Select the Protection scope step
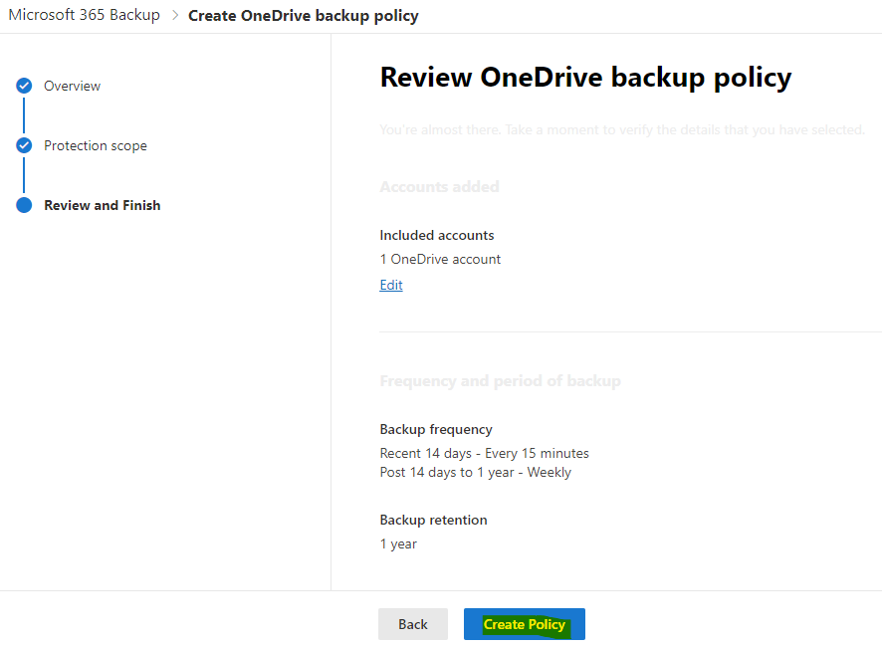Viewport: 882px width, 648px height. point(95,145)
